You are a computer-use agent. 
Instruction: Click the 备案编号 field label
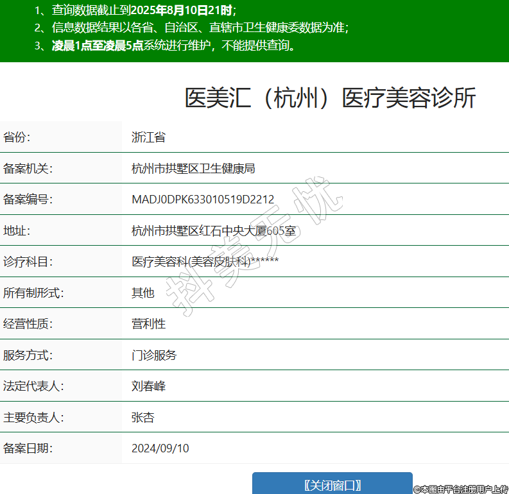(28, 199)
